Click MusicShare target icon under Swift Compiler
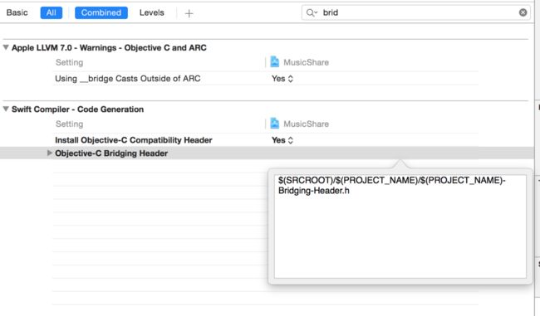 pyautogui.click(x=274, y=124)
